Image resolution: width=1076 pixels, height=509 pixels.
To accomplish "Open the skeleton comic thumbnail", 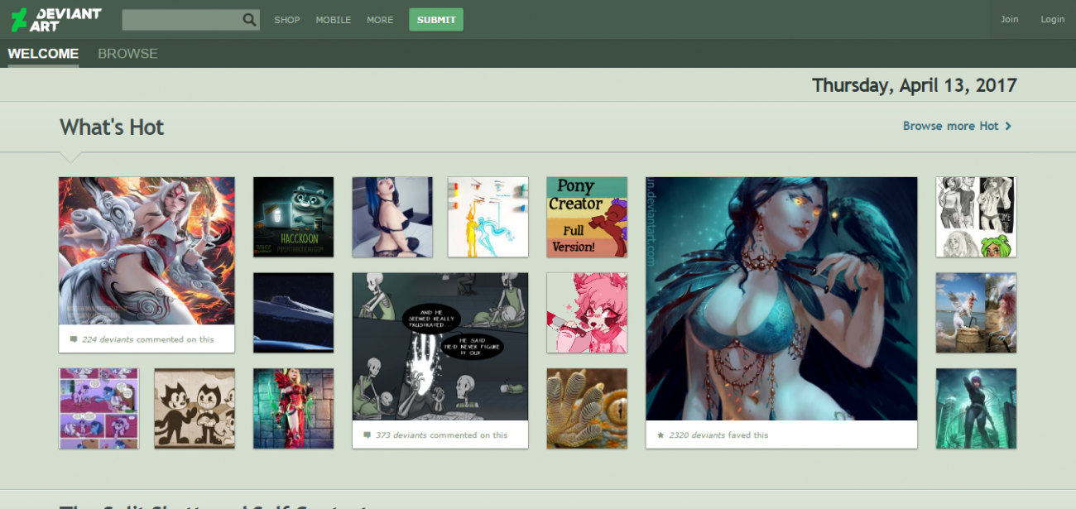I will tap(440, 348).
